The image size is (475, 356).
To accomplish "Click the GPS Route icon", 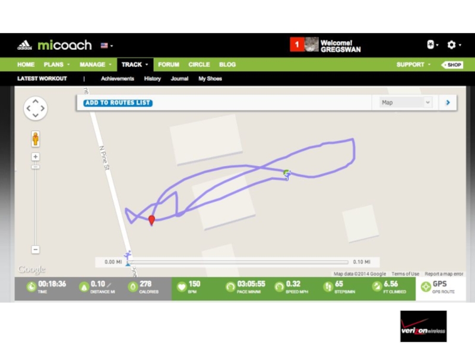I will tap(426, 287).
